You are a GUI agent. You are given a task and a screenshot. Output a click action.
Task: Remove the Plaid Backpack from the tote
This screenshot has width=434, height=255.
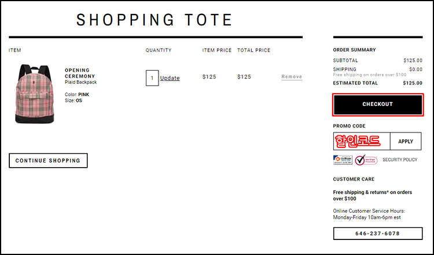(x=292, y=76)
